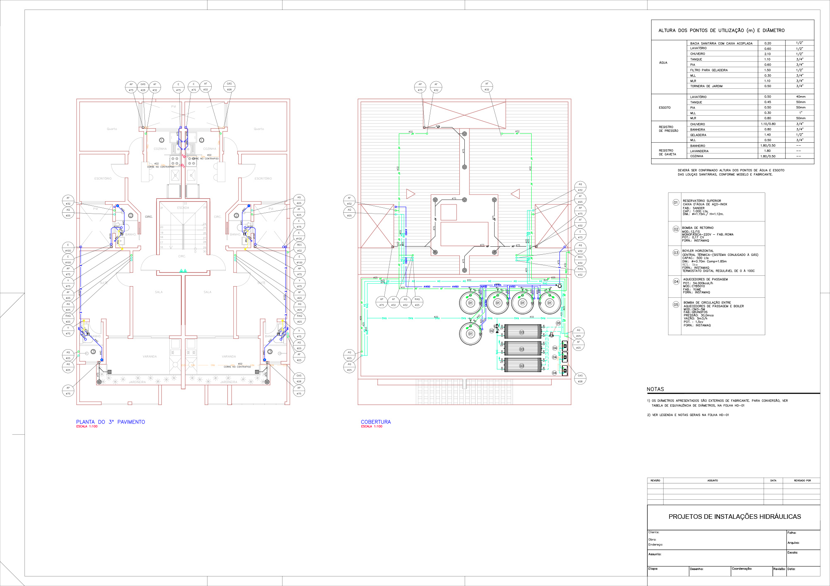The width and height of the screenshot is (830, 586).
Task: Select the Folha field in the title block
Action: coord(792,533)
